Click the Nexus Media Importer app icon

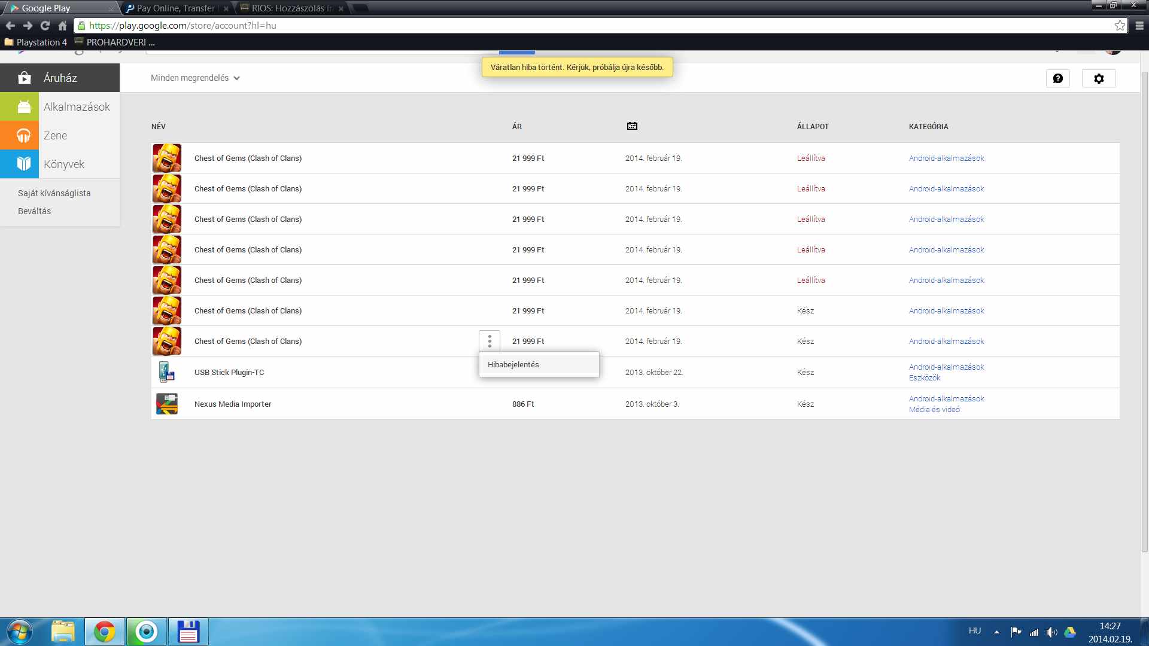166,404
